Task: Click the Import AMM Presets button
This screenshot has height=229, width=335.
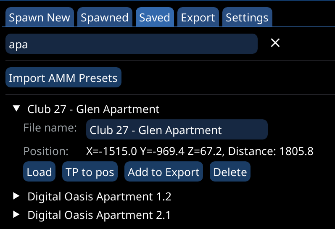Action: pyautogui.click(x=63, y=78)
